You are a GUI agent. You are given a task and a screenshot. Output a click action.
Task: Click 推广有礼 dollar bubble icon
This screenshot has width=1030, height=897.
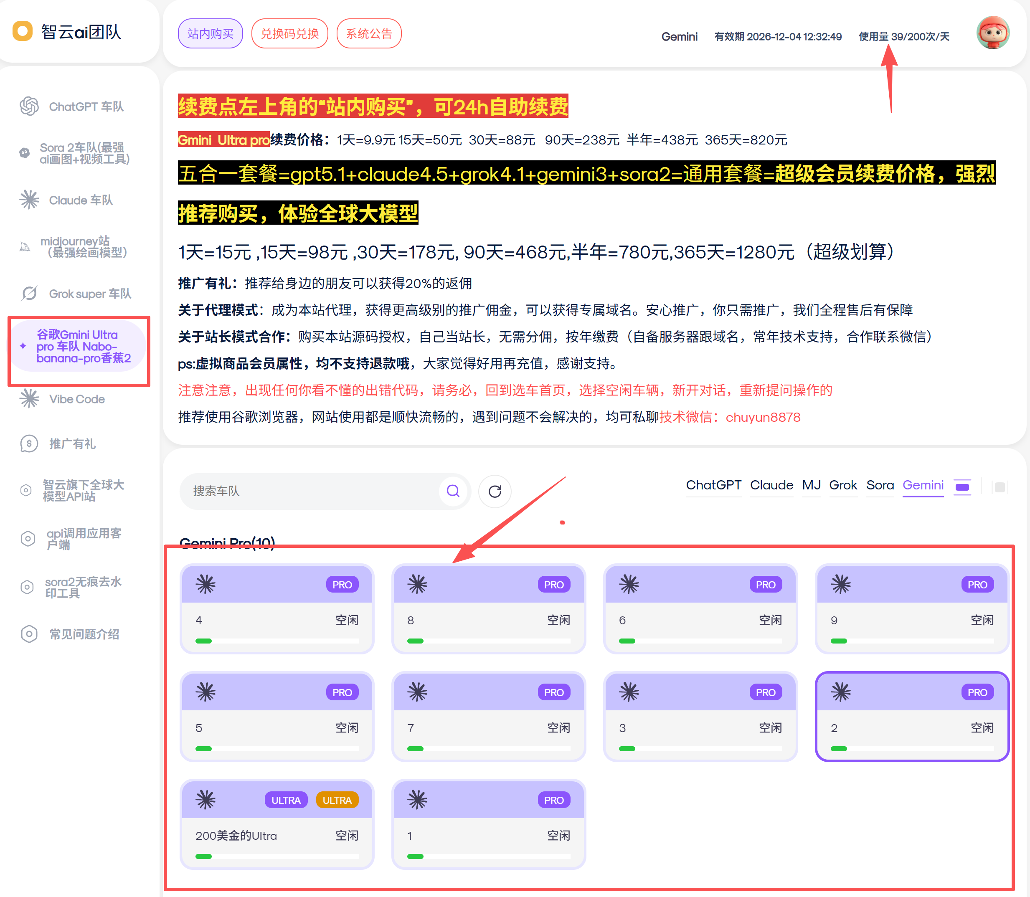coord(29,443)
